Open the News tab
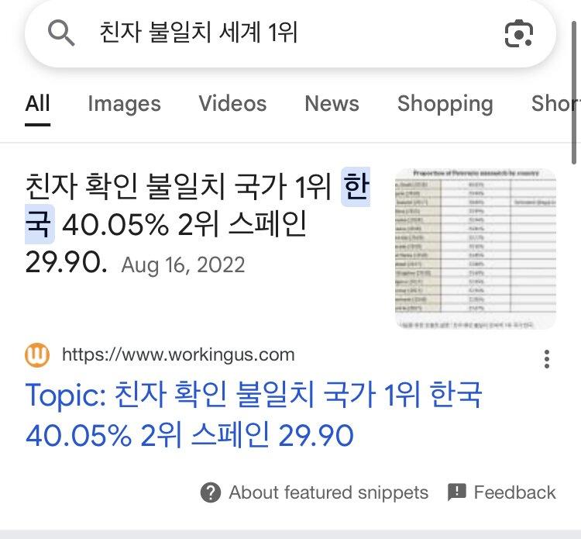581x539 pixels. click(x=332, y=103)
